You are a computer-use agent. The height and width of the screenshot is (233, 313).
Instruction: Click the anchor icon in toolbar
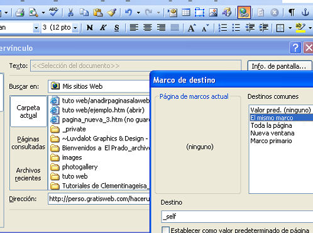pos(305,13)
